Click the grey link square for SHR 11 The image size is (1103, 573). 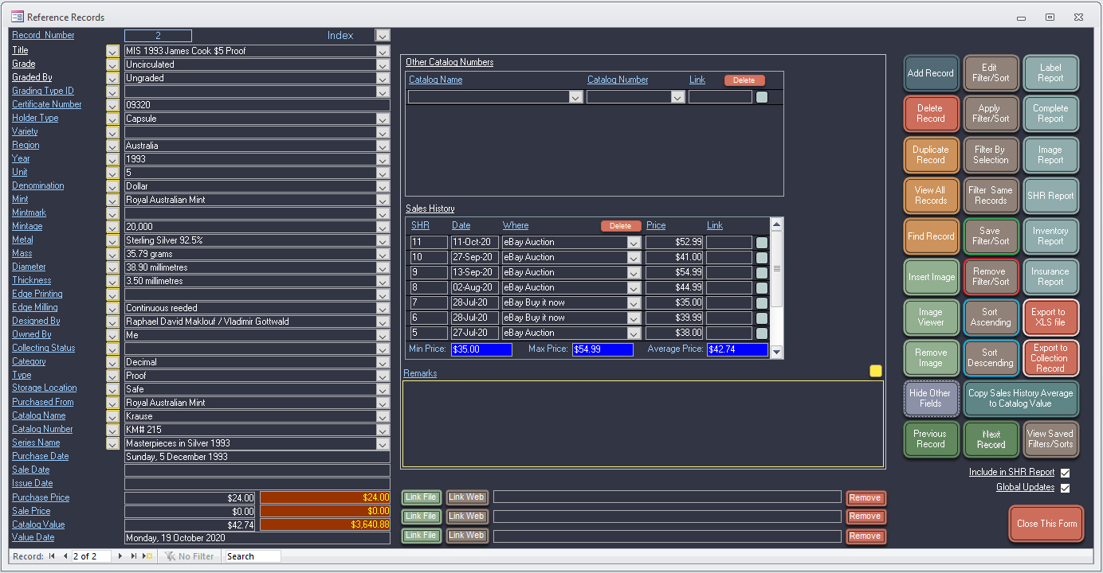tap(762, 242)
